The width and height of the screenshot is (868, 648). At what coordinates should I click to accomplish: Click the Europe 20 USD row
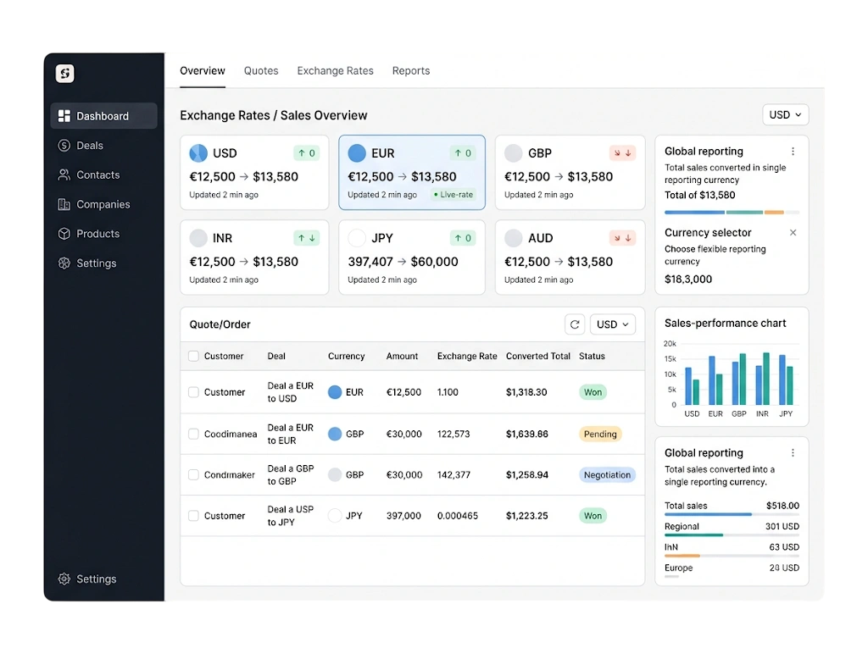(732, 570)
